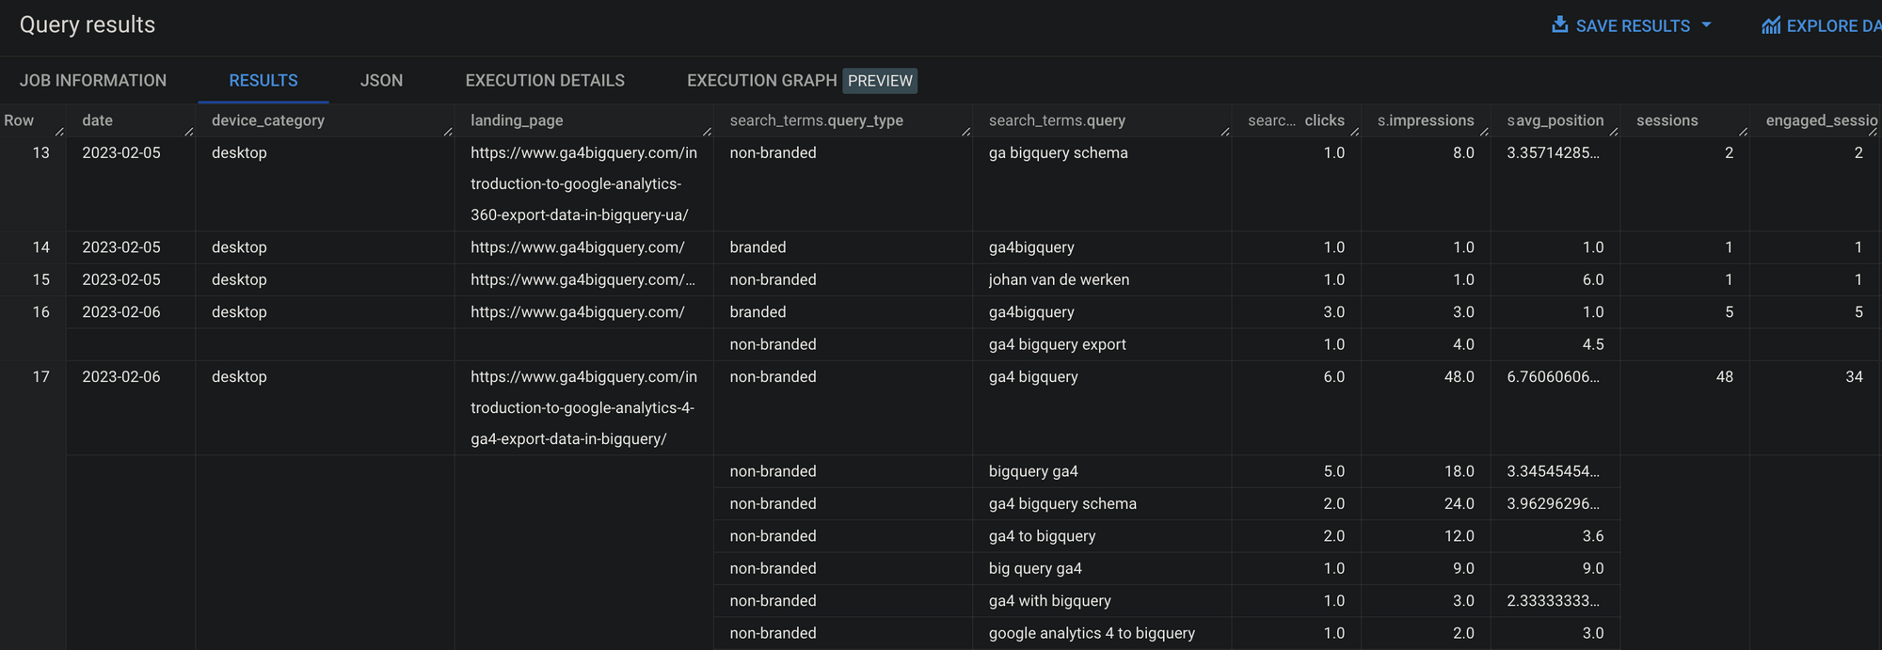
Task: Click row number 17 cell
Action: click(40, 376)
